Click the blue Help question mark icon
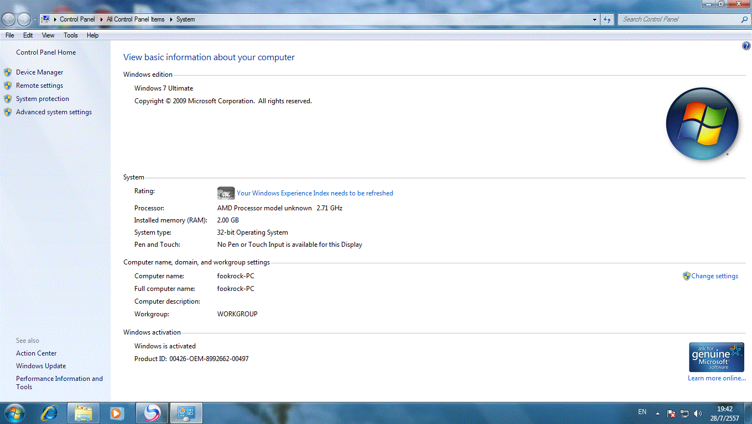This screenshot has height=424, width=752. 746,46
